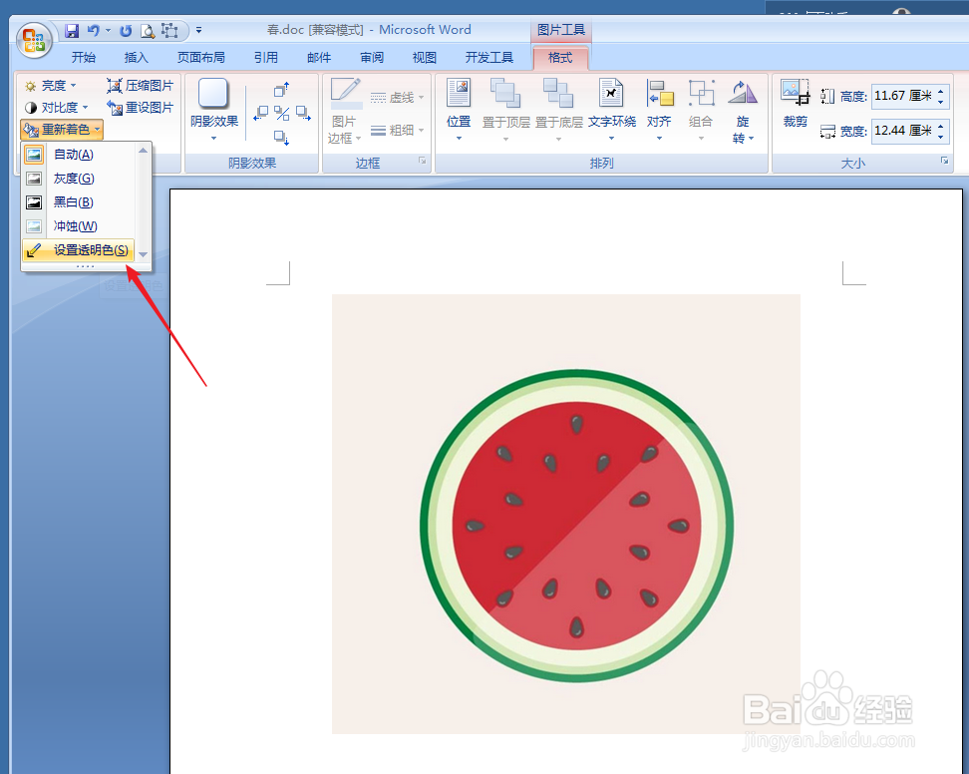Viewport: 969px width, 774px height.
Task: Choose 灰度(G) grayscale option
Action: (x=79, y=179)
